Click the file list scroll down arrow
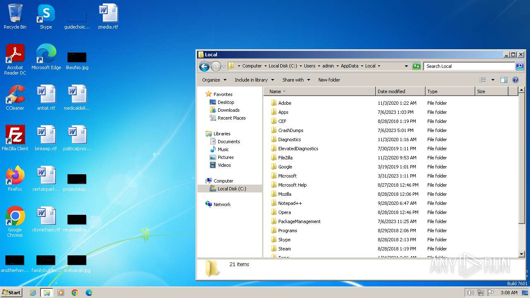This screenshot has width=530, height=298. (x=522, y=254)
